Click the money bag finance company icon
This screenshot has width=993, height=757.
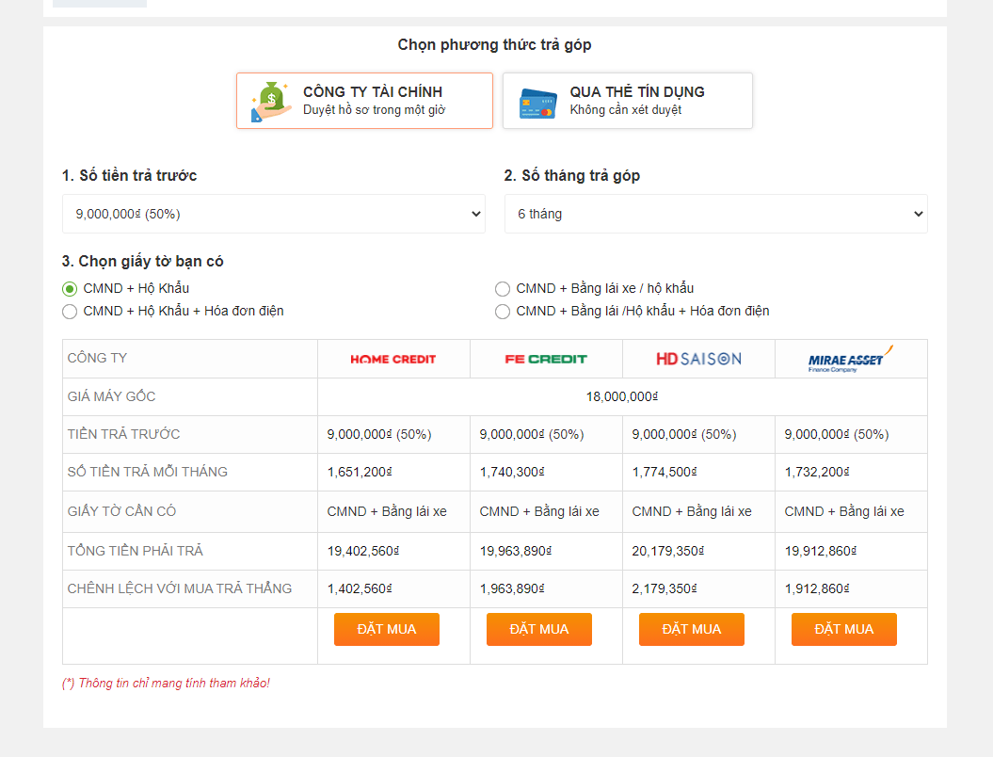coord(272,102)
